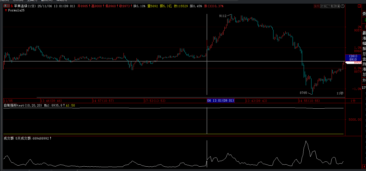366x171 pixels.
Task: Open the 1分 period selector on the time axis
Action: [x=353, y=101]
